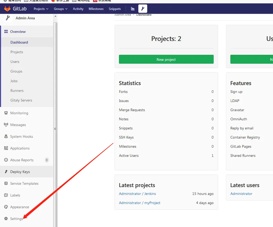The width and height of the screenshot is (273, 227).
Task: Click the Container Registry feature label
Action: 245,138
